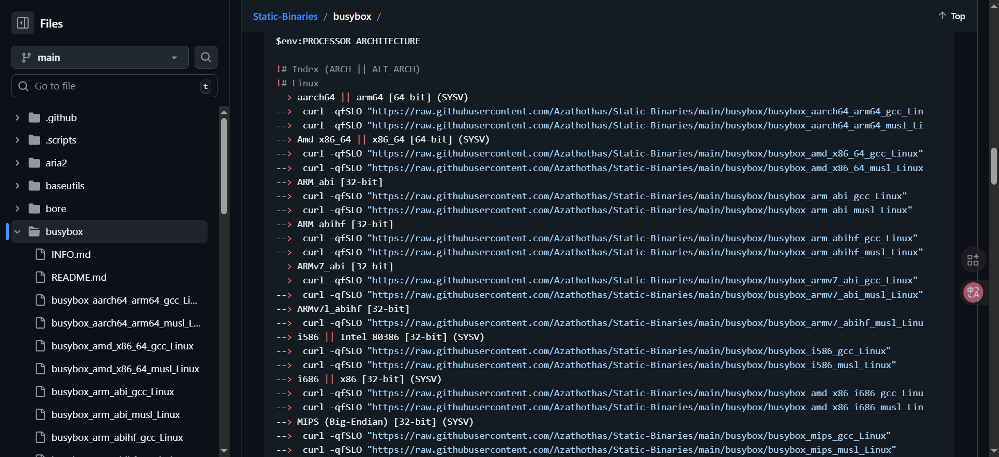999x457 pixels.
Task: Expand the bore folder chevron
Action: tap(17, 208)
